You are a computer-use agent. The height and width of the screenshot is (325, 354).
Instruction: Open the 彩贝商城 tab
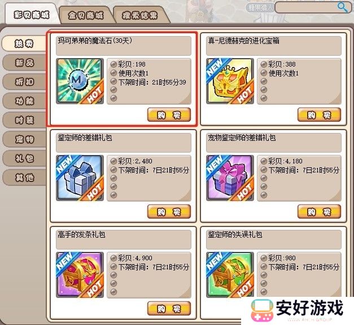32,15
